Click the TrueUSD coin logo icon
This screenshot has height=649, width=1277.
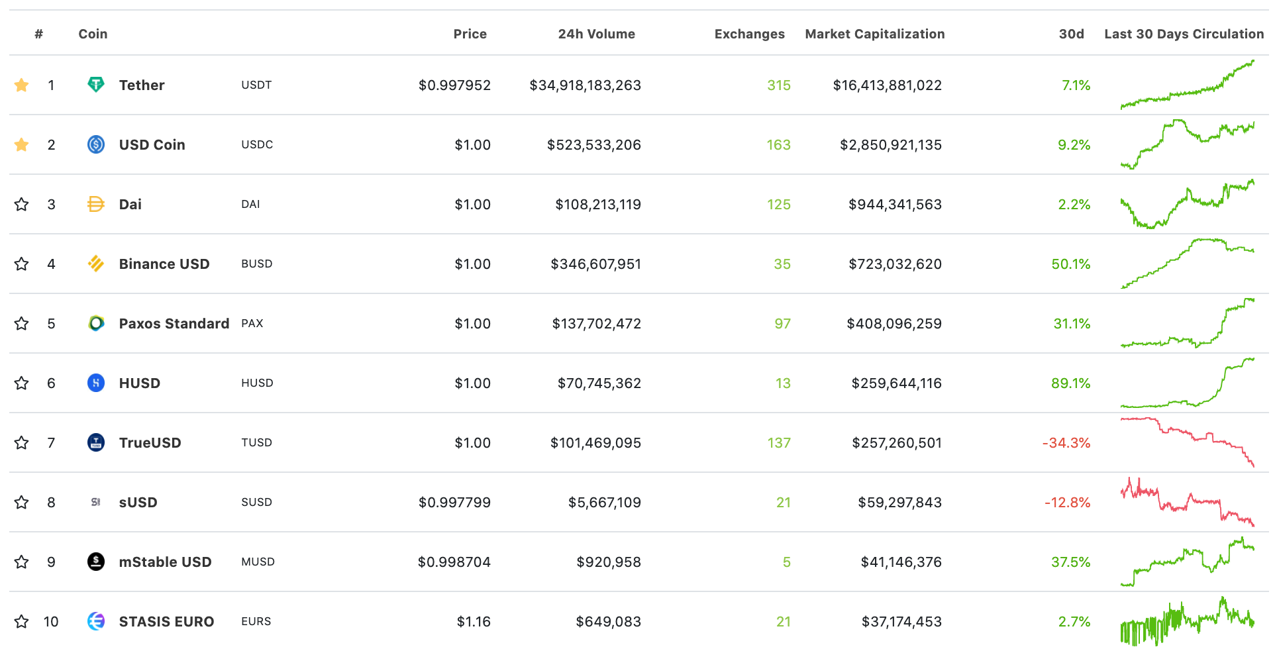(96, 442)
